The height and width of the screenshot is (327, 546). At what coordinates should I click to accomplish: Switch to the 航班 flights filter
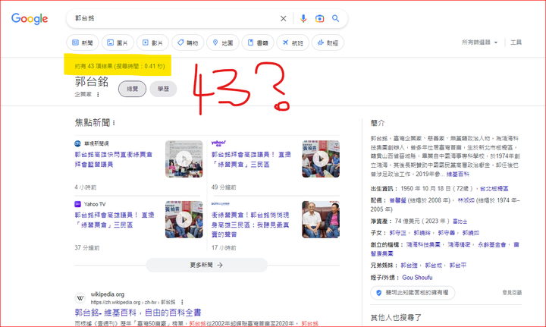coord(293,42)
